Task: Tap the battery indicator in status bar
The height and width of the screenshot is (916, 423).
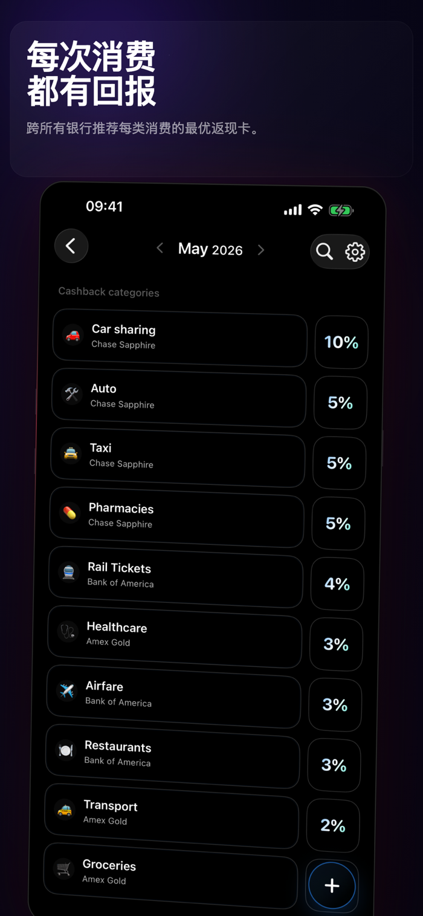Action: point(341,210)
